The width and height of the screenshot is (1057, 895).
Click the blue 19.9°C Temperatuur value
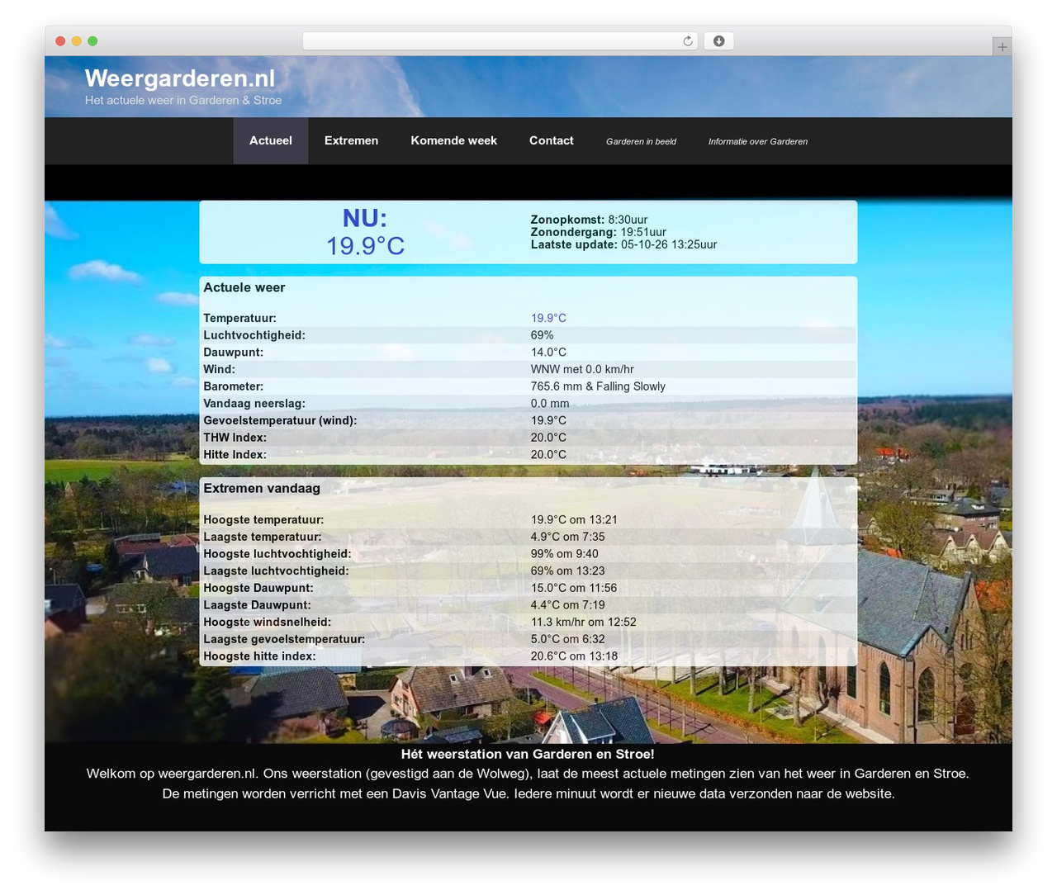[548, 318]
